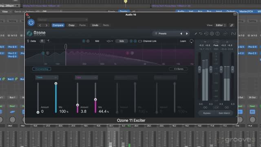This screenshot has height=147, width=261.
Task: Toggle Side channel power button
Action: (x=131, y=41)
